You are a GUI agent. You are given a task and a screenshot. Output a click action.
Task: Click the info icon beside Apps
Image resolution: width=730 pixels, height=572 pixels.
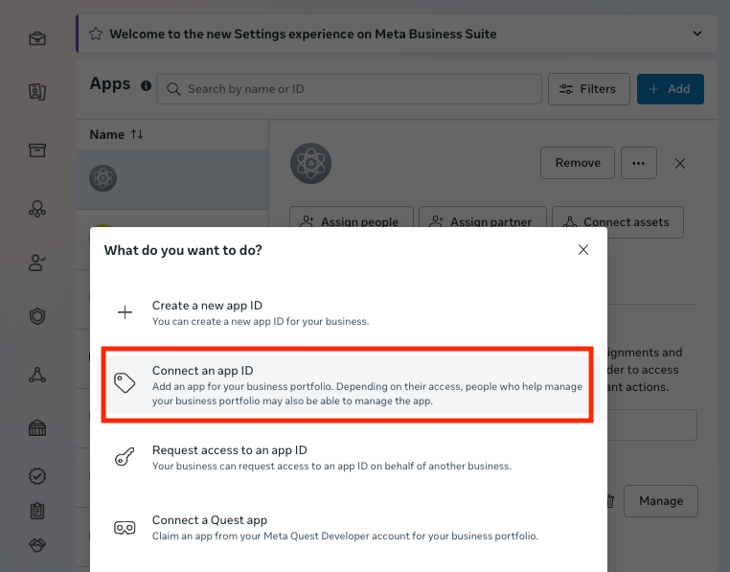pyautogui.click(x=146, y=85)
